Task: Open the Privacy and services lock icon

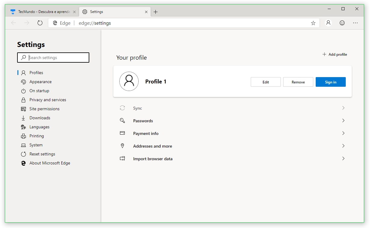Action: click(23, 100)
